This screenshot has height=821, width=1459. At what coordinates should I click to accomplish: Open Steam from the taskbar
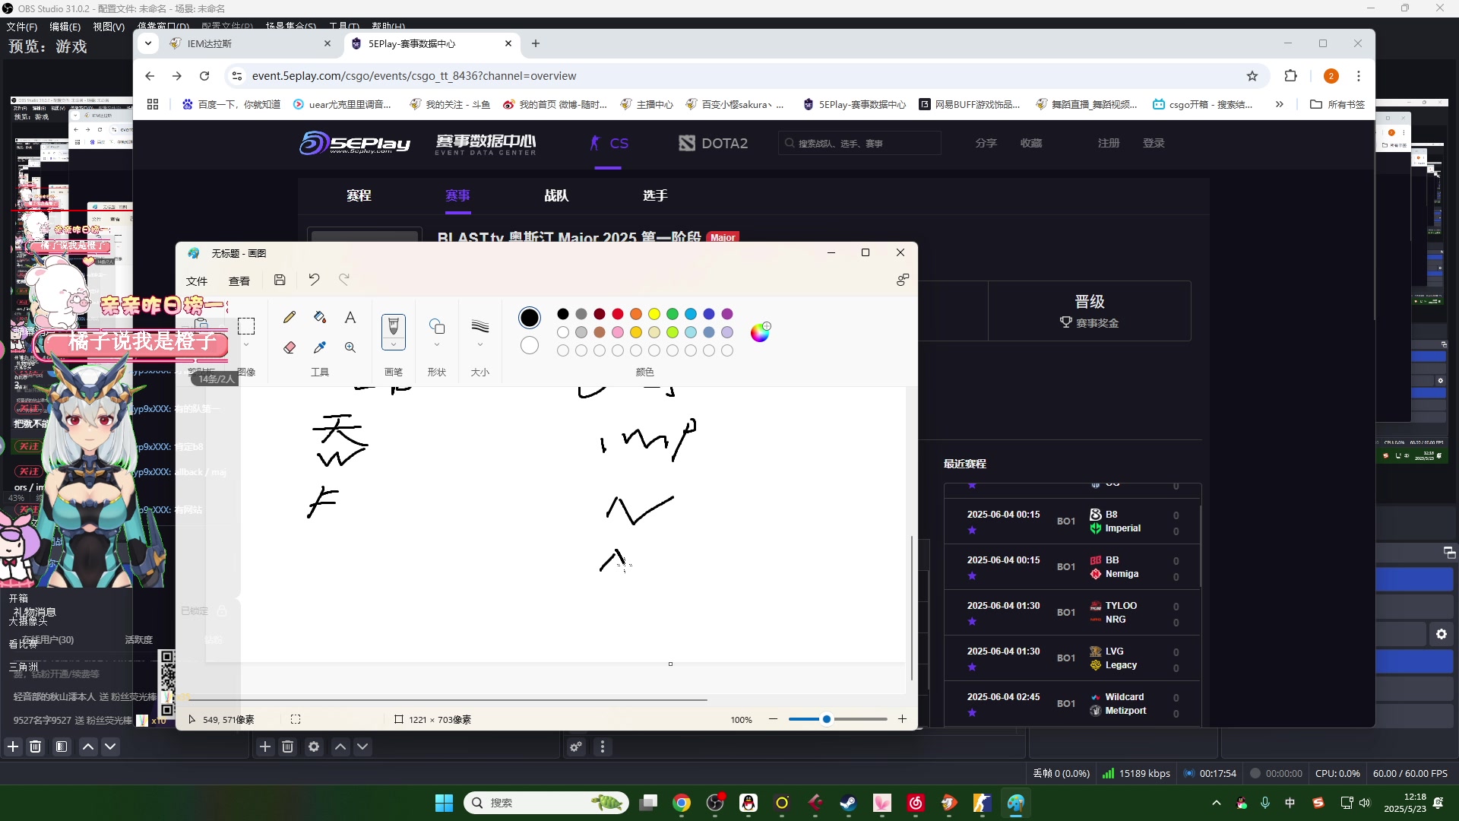[848, 803]
